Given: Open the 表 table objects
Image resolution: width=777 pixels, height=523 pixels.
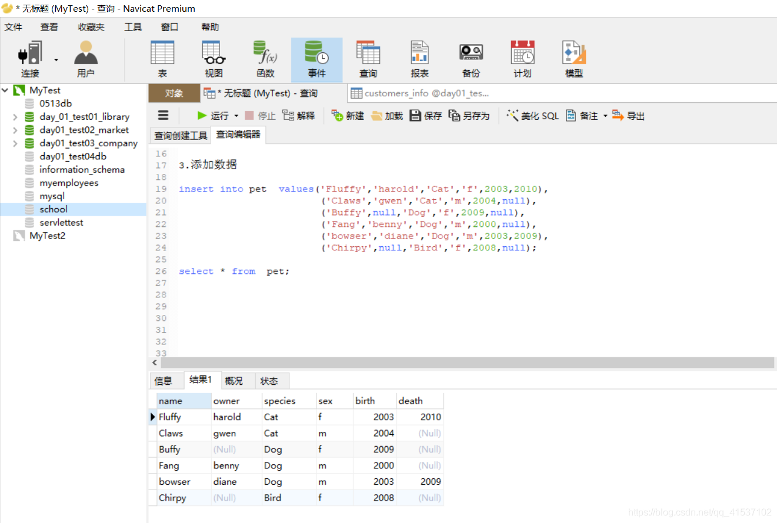Looking at the screenshot, I should pyautogui.click(x=162, y=60).
